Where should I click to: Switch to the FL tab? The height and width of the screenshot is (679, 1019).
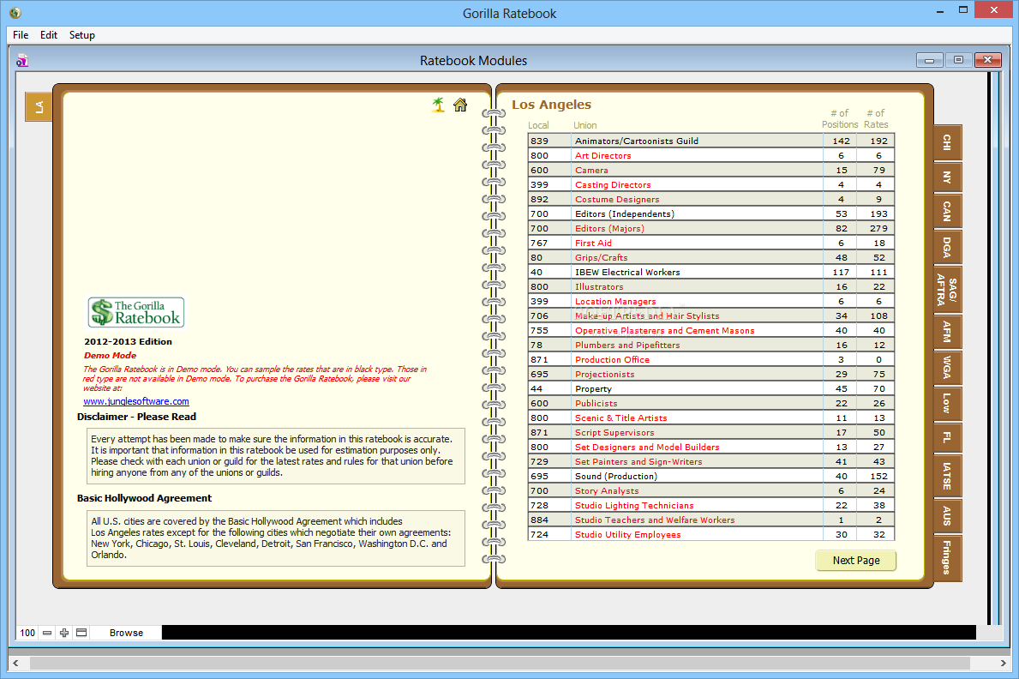[948, 438]
